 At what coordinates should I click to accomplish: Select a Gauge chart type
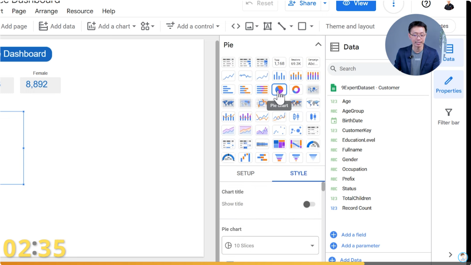pos(313,144)
